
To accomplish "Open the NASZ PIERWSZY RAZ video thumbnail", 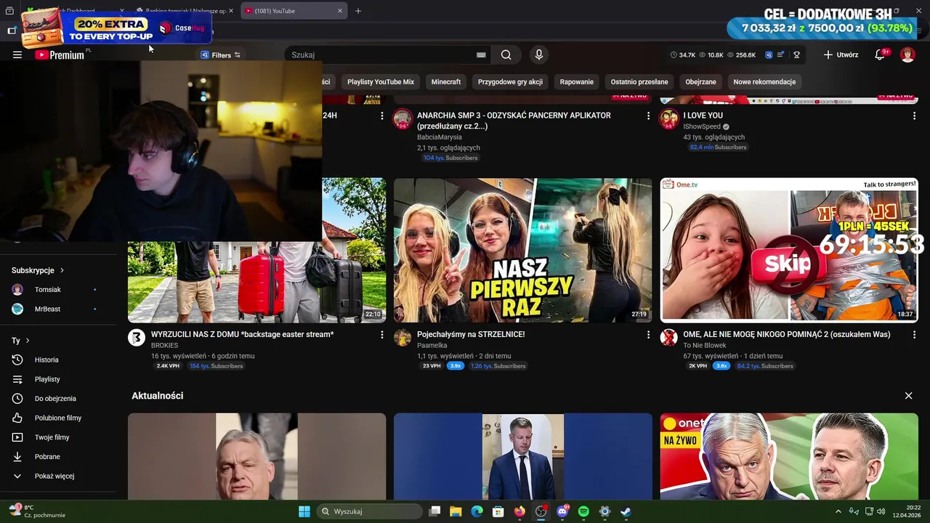I will click(x=523, y=250).
